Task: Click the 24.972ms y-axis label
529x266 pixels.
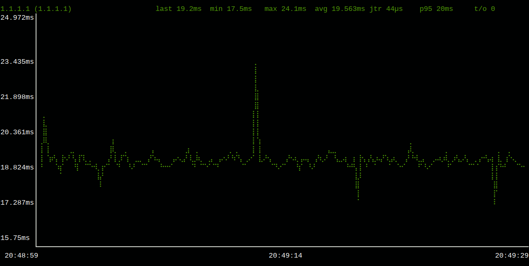Action: 17,18
